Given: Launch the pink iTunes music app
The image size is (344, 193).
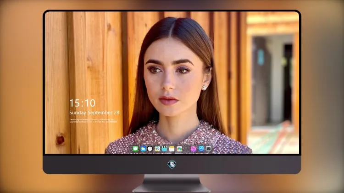Looking at the screenshot, I should [194, 149].
